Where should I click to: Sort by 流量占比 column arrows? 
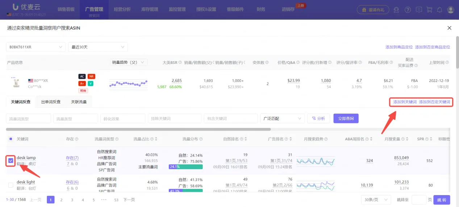pos(157,139)
